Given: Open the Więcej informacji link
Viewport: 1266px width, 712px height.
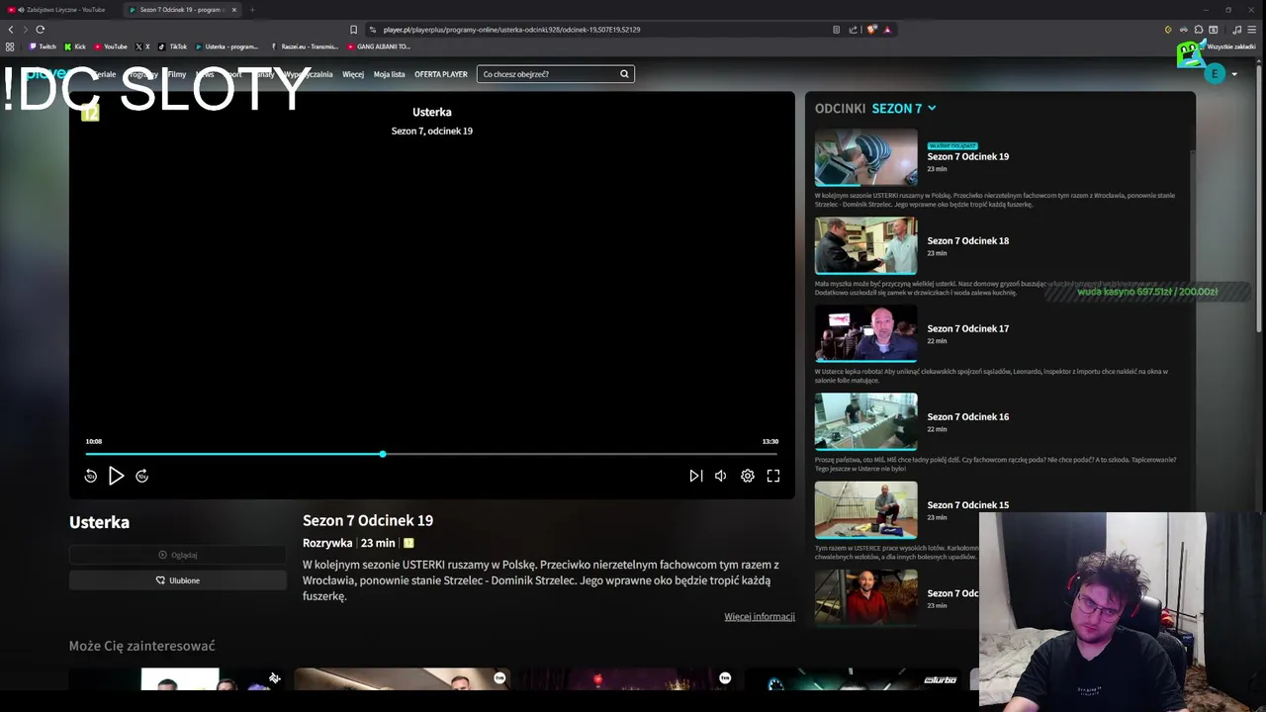Looking at the screenshot, I should tap(760, 616).
